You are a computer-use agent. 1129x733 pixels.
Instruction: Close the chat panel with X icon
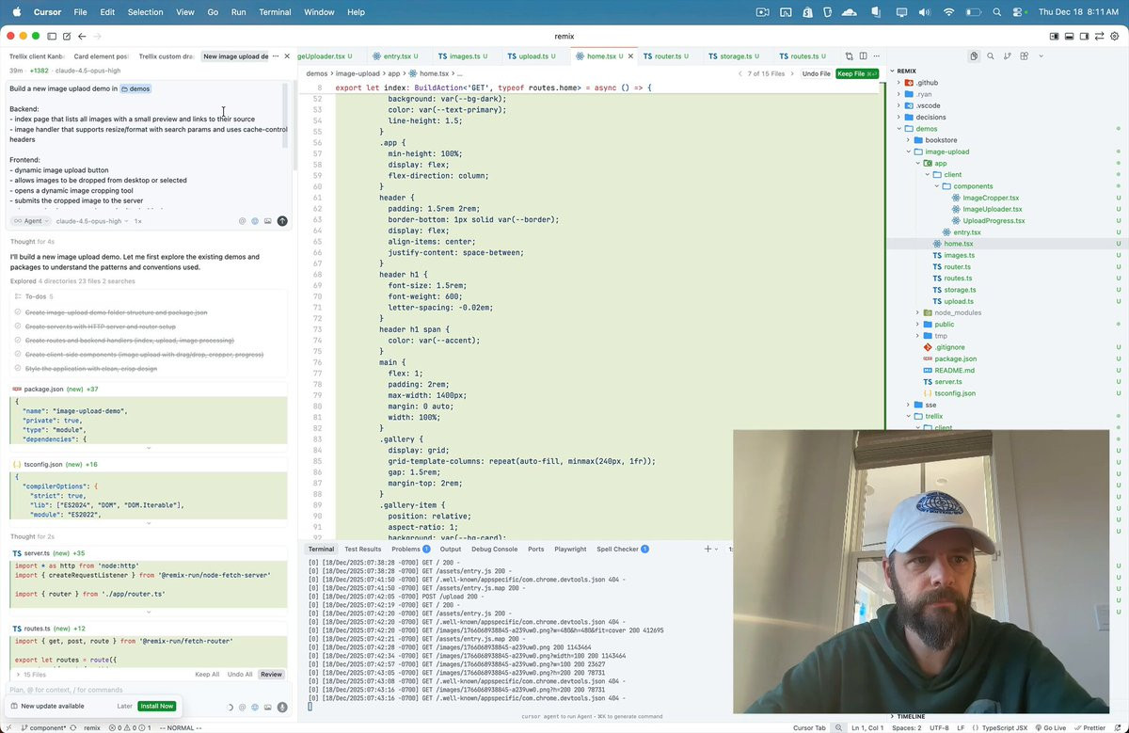(x=287, y=56)
